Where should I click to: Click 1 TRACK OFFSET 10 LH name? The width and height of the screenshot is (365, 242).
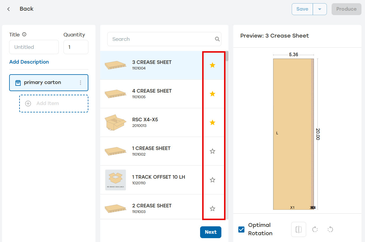[159, 177]
